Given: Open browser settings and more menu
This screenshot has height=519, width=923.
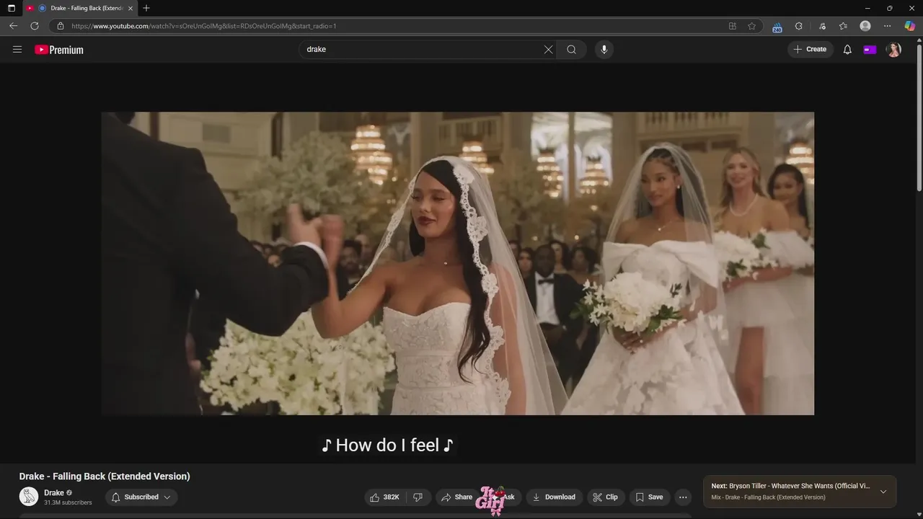Looking at the screenshot, I should [x=887, y=26].
